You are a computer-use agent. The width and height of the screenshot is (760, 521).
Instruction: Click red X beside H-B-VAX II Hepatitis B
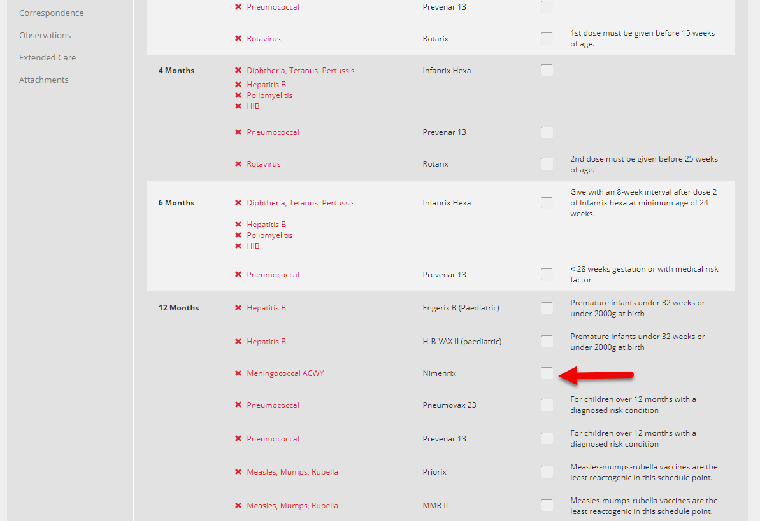pos(238,342)
